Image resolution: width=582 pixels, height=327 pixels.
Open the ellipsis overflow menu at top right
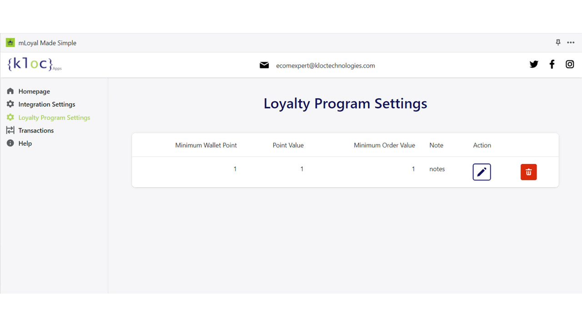(571, 42)
